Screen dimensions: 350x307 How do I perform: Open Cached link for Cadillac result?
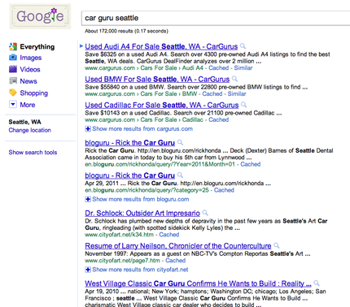(x=218, y=119)
